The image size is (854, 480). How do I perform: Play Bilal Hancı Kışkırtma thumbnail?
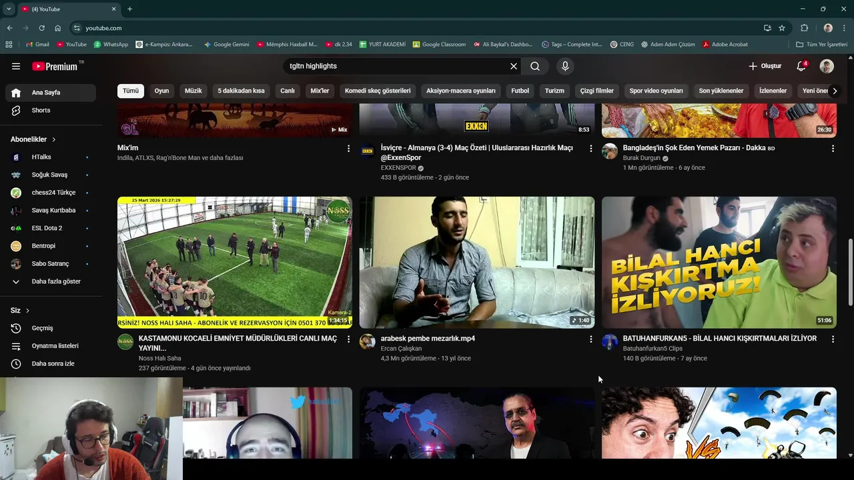pyautogui.click(x=719, y=262)
